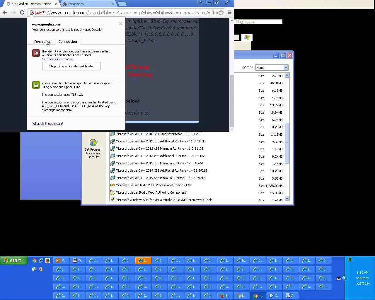Switch to the Permissions tab in popup
Image resolution: width=375 pixels, height=300 pixels.
(42, 42)
